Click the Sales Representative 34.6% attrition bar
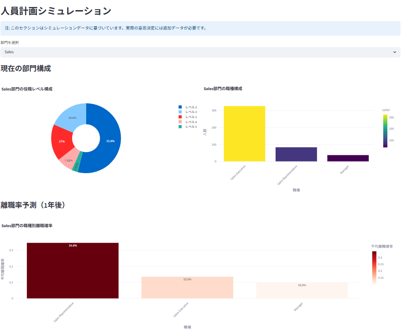The image size is (406, 330). pyautogui.click(x=72, y=270)
